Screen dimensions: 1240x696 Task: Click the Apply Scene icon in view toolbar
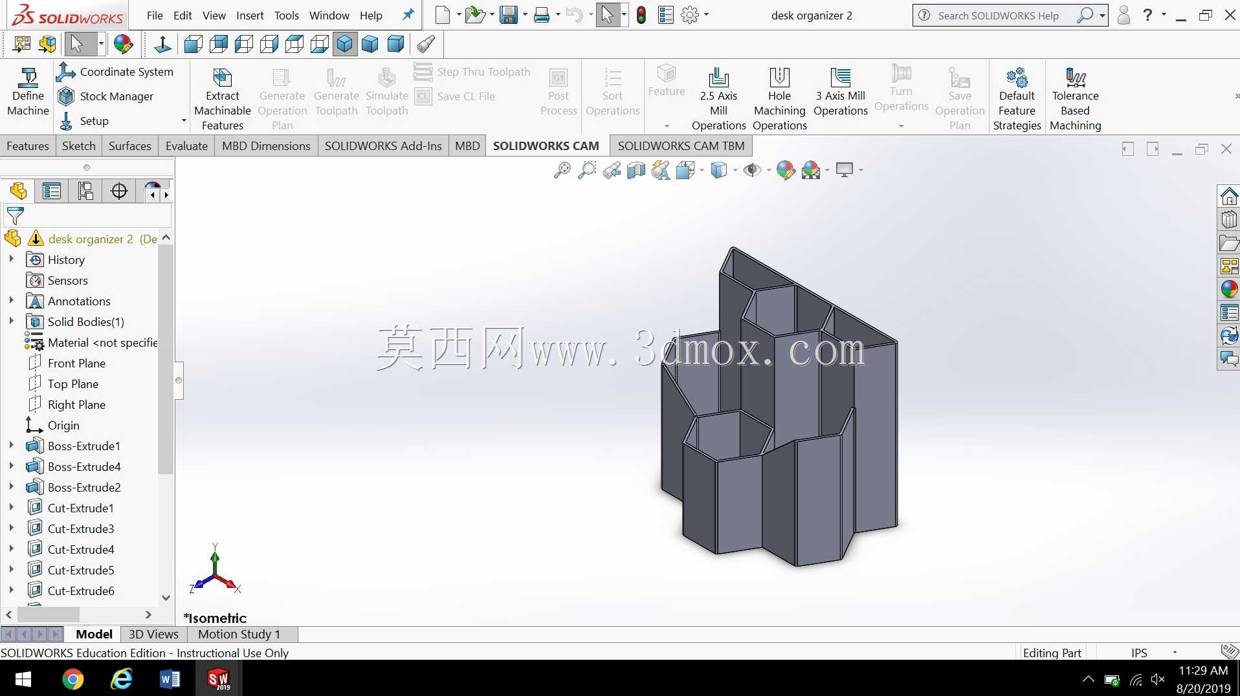point(810,170)
